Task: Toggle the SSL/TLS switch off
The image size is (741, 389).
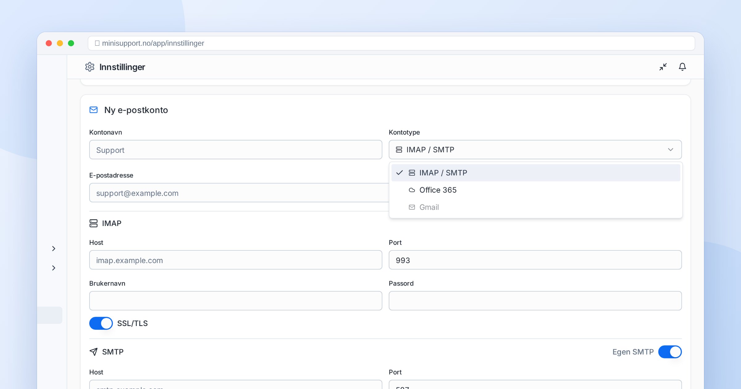Action: (x=101, y=323)
